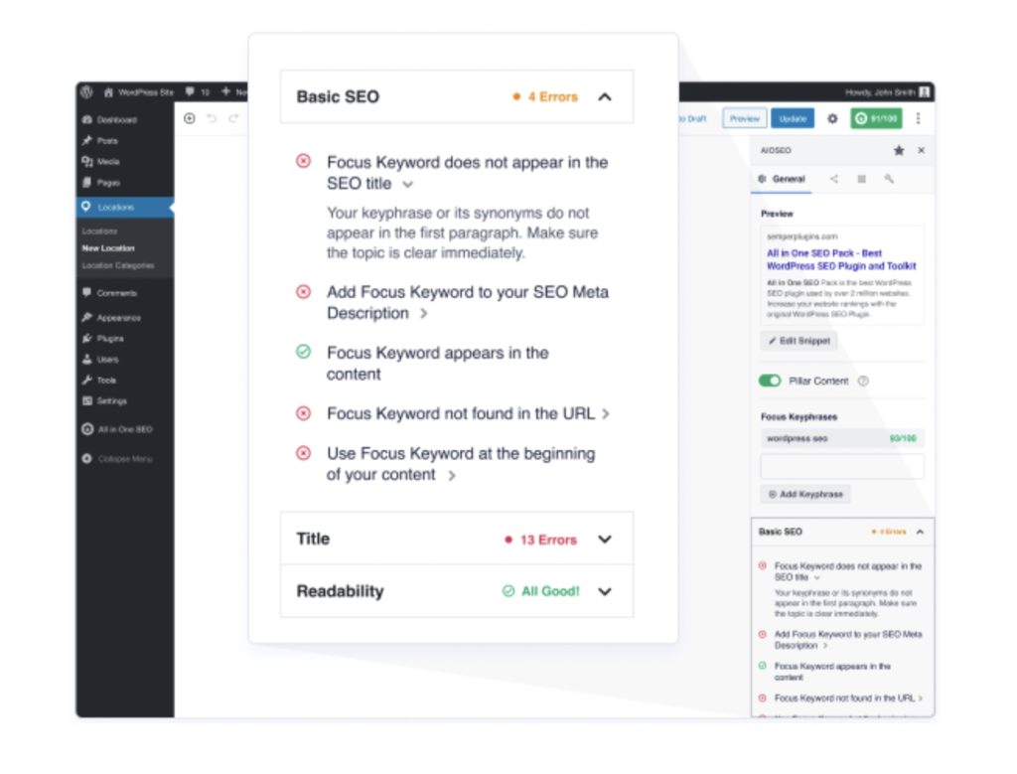
Task: Click the WordPress logo in admin bar
Action: coord(87,92)
